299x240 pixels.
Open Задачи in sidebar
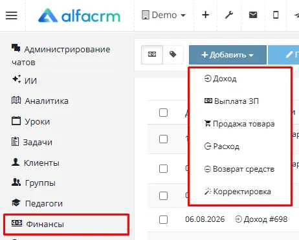pos(32,142)
